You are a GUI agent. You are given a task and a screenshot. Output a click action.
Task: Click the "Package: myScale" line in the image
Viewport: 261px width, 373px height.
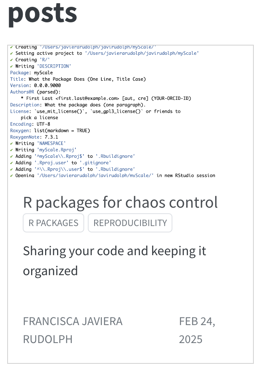pyautogui.click(x=32, y=73)
